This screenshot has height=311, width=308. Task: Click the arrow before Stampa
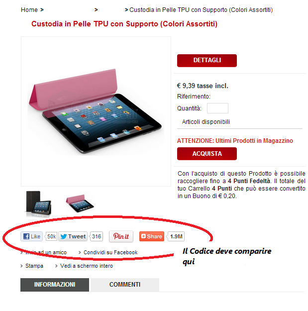21,266
